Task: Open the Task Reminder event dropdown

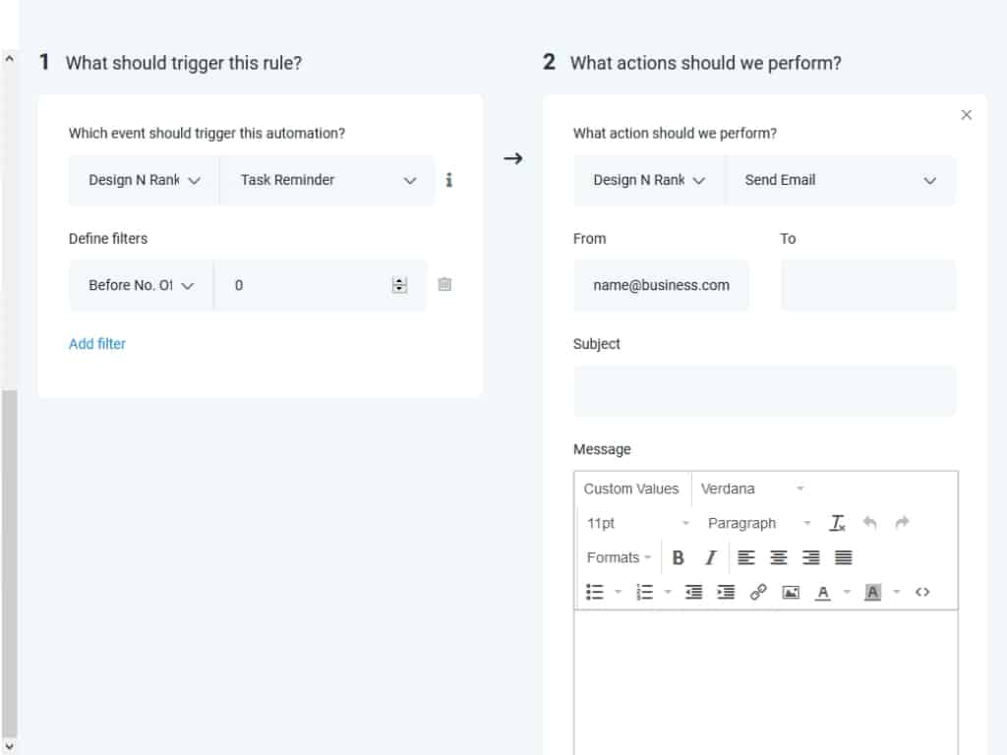Action: 326,180
